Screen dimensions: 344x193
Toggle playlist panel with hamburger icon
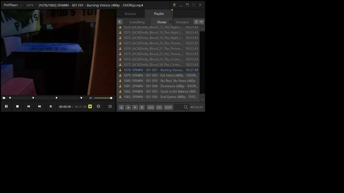[110, 106]
